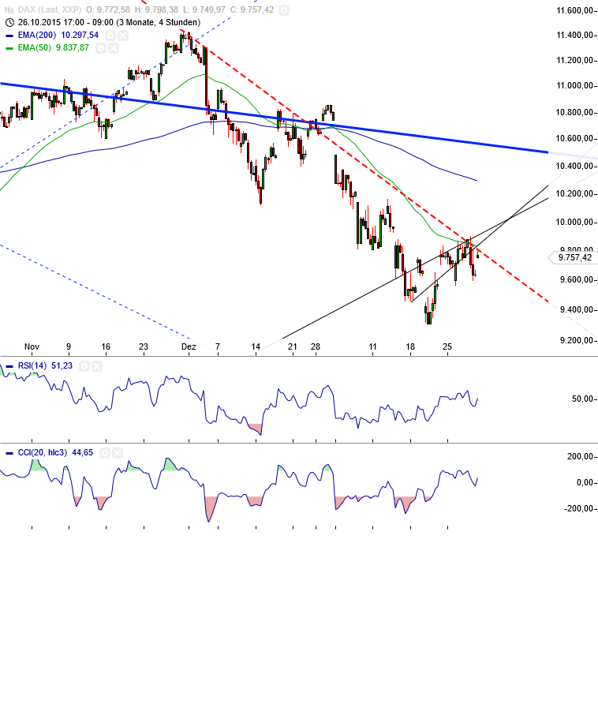Click the clock icon beside the date range
The width and height of the screenshot is (598, 704).
[x=9, y=23]
